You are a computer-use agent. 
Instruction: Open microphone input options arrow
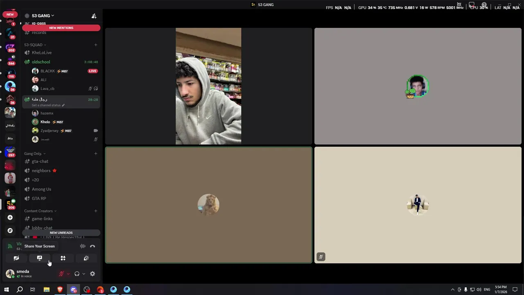68,274
